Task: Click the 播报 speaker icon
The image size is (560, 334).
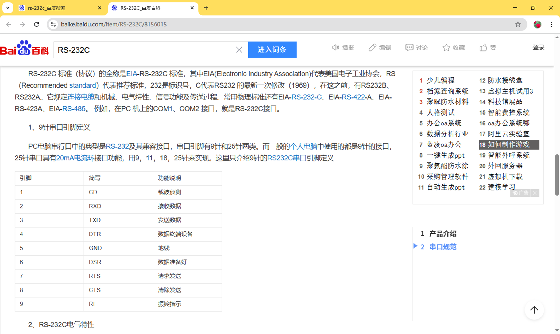Action: point(335,48)
